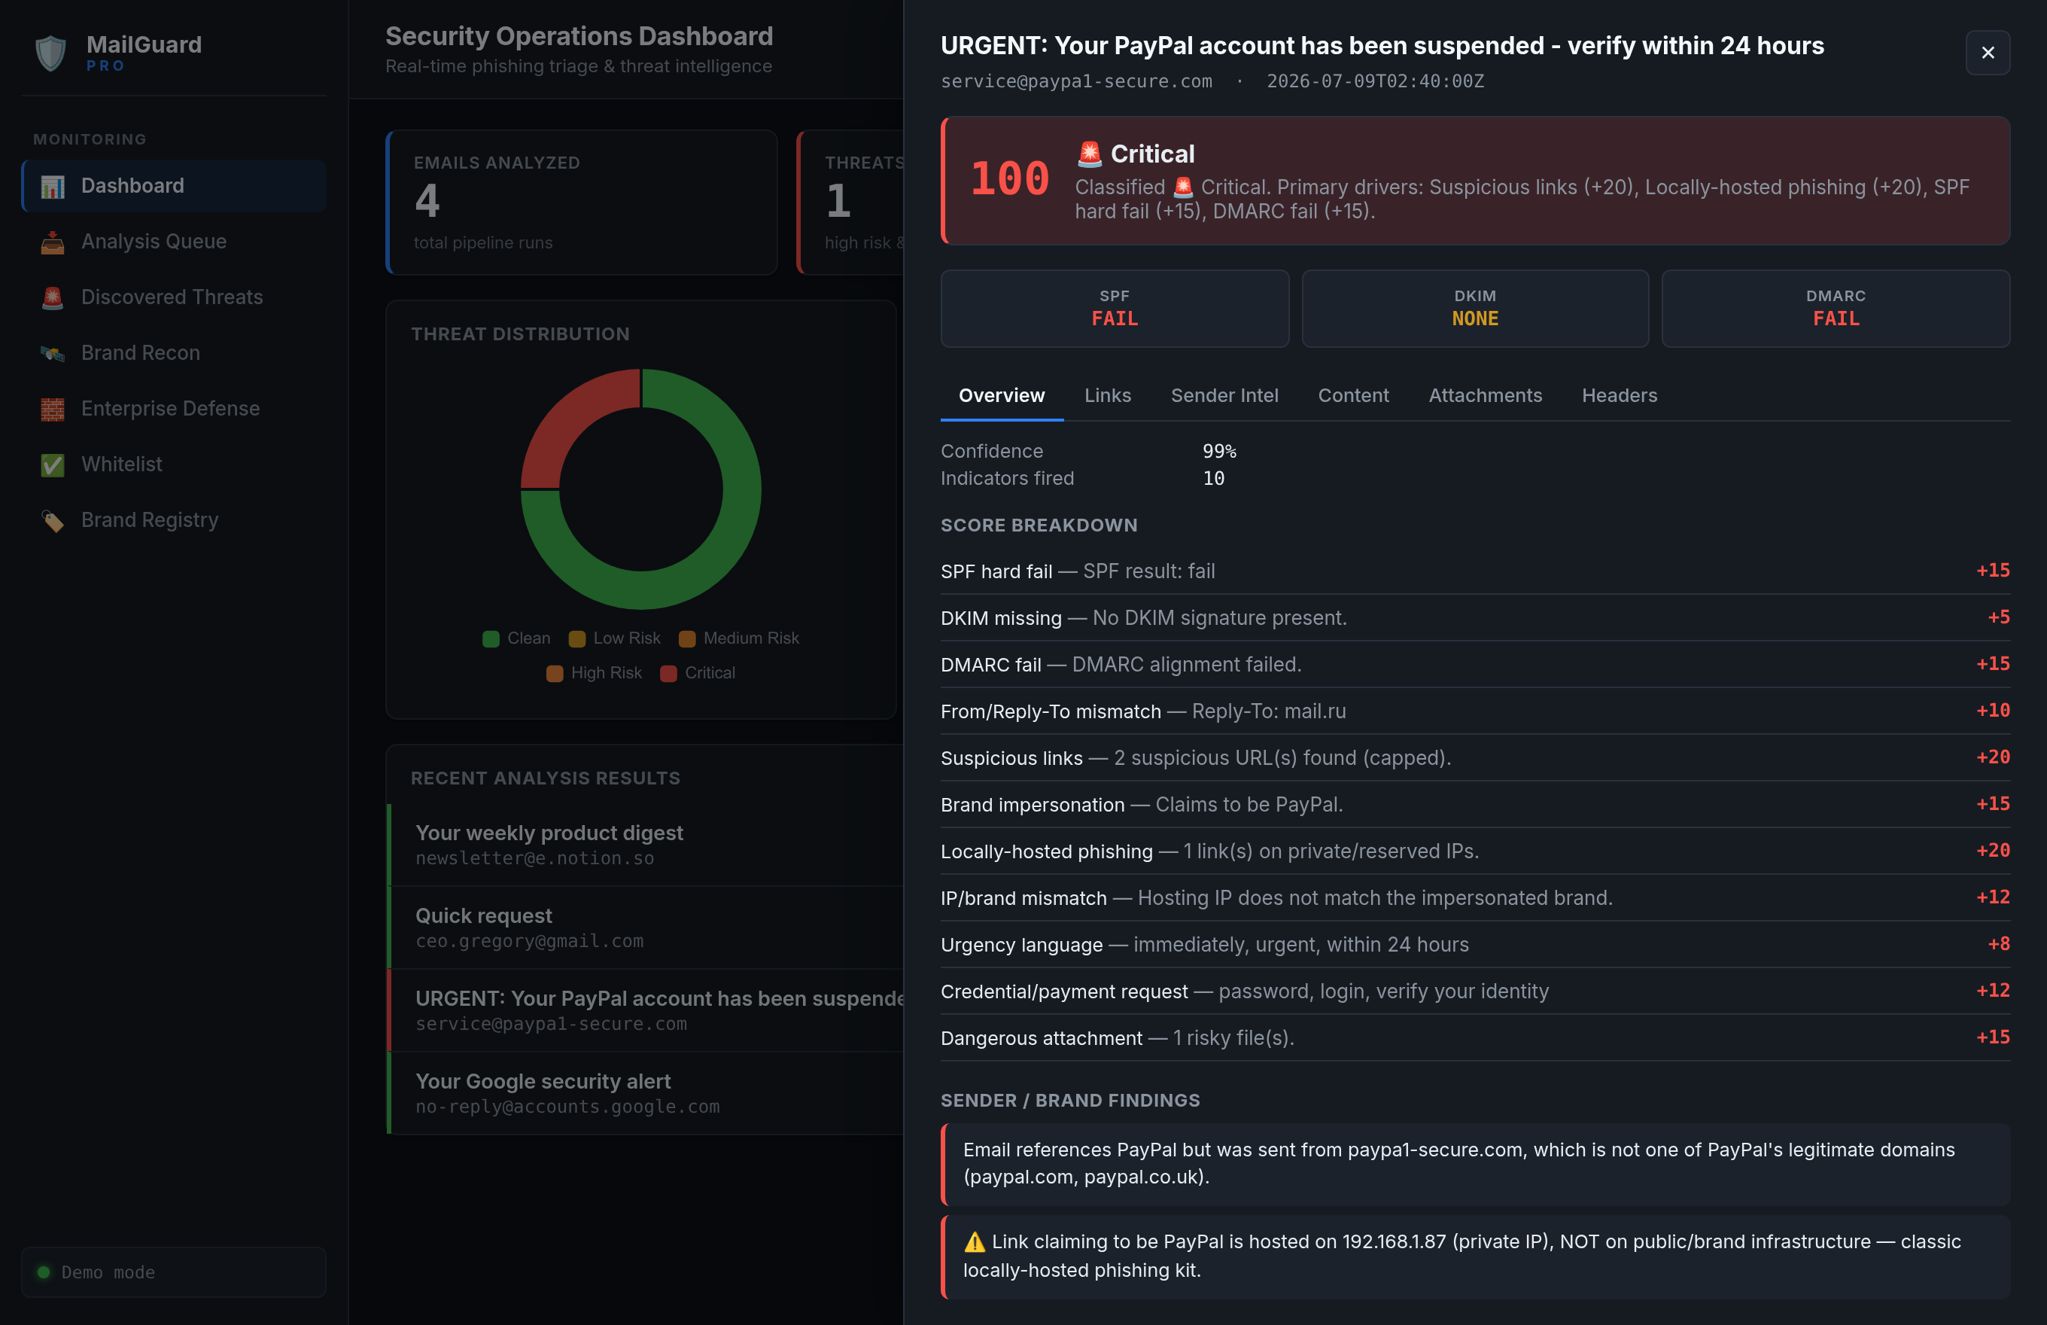Viewport: 2047px width, 1325px height.
Task: Select the Headers tab
Action: (x=1619, y=396)
